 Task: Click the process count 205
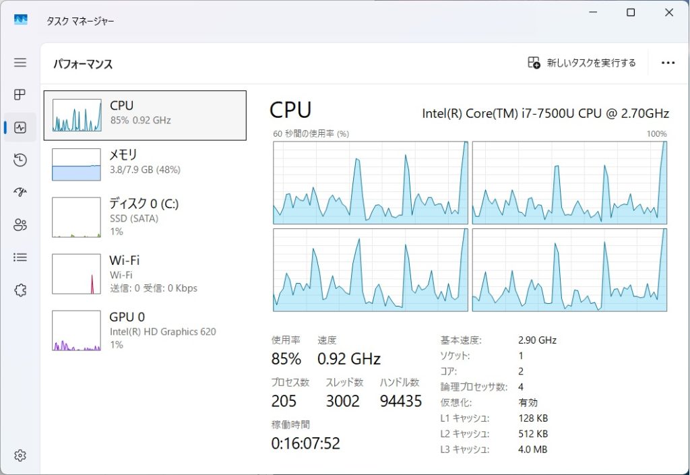click(x=284, y=401)
